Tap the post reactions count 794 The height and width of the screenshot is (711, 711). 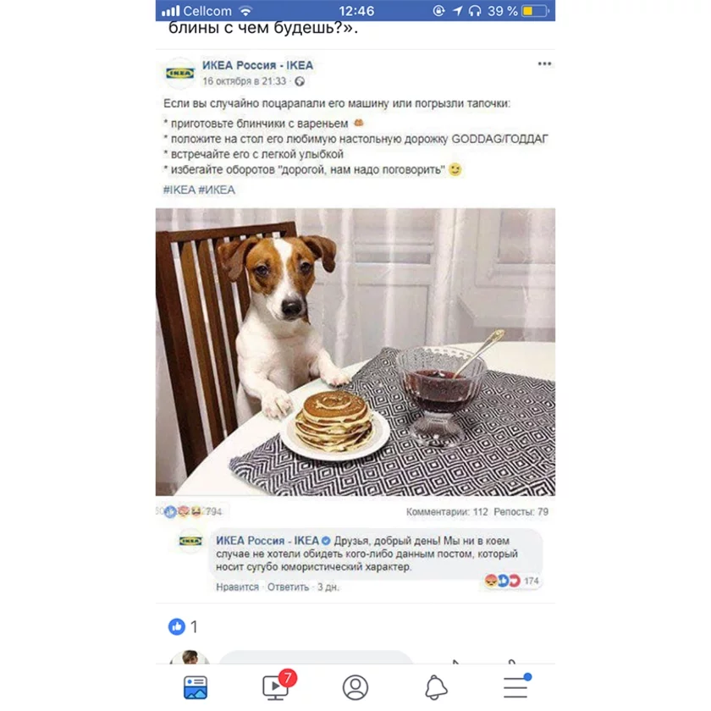[x=213, y=512]
